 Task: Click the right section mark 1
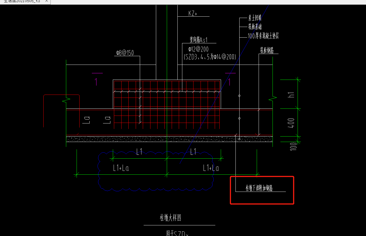pos(229,81)
